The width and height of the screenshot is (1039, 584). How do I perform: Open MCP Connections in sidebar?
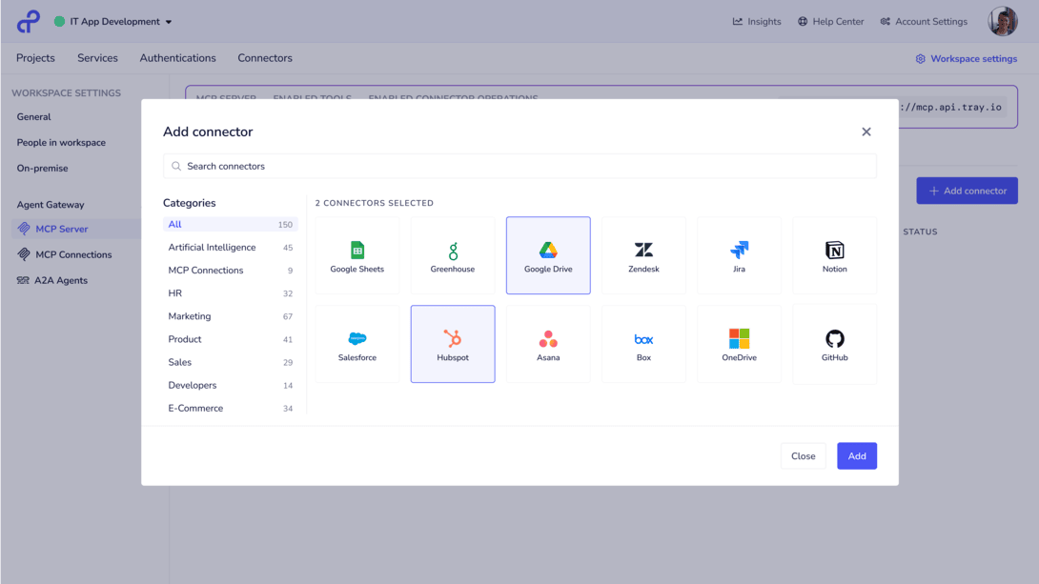pyautogui.click(x=64, y=254)
